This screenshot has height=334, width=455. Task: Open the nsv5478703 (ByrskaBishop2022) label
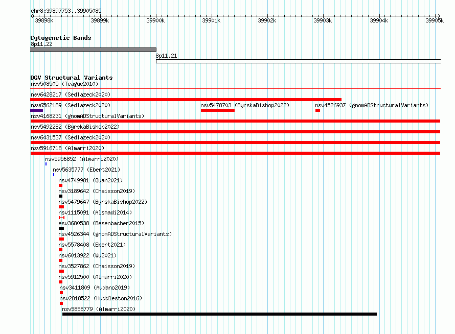(245, 105)
